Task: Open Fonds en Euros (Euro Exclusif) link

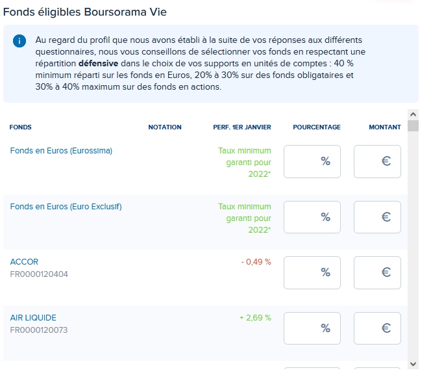Action: [x=66, y=207]
